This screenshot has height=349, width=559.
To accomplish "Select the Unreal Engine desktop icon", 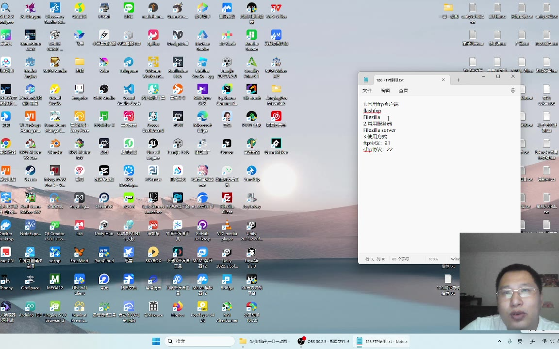I will 153,149.
